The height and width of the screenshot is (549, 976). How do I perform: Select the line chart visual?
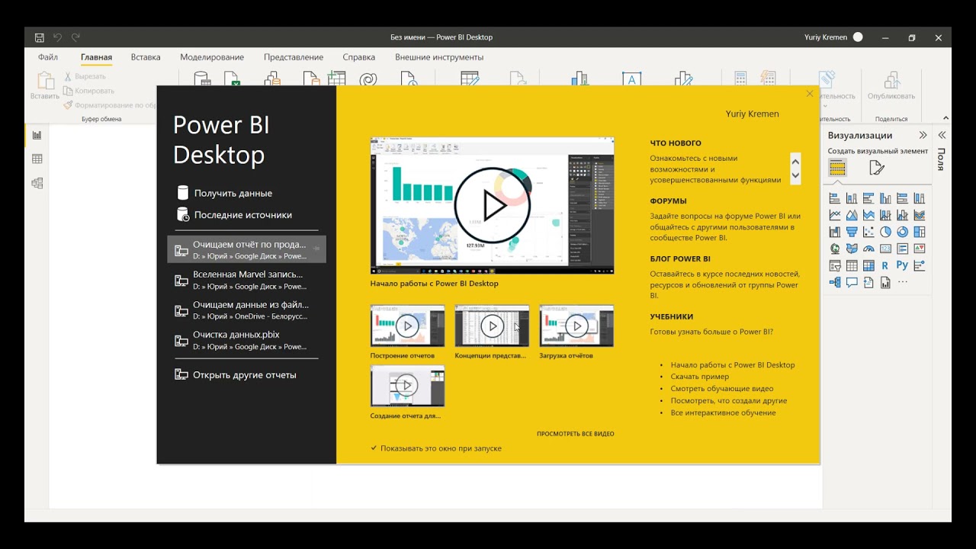click(x=835, y=215)
